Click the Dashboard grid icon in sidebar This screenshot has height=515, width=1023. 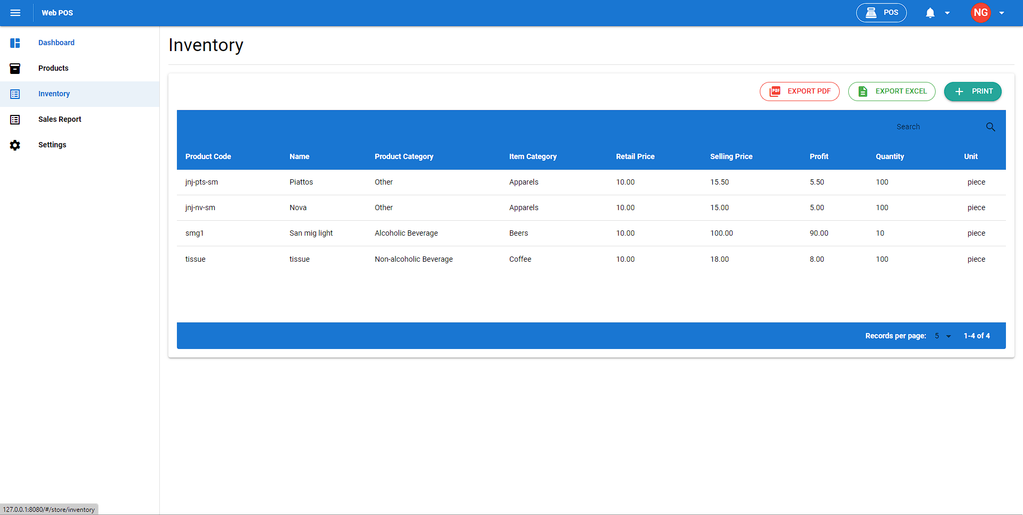[x=15, y=43]
